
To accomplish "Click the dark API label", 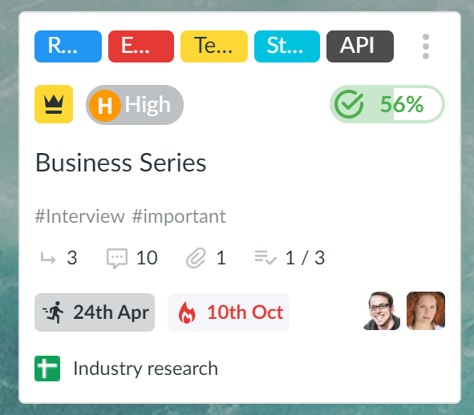I will (360, 46).
